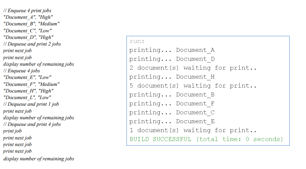The image size is (306, 169).
Task: Select the green 'BUILD SUCCESSFUL' message
Action: tap(206, 139)
